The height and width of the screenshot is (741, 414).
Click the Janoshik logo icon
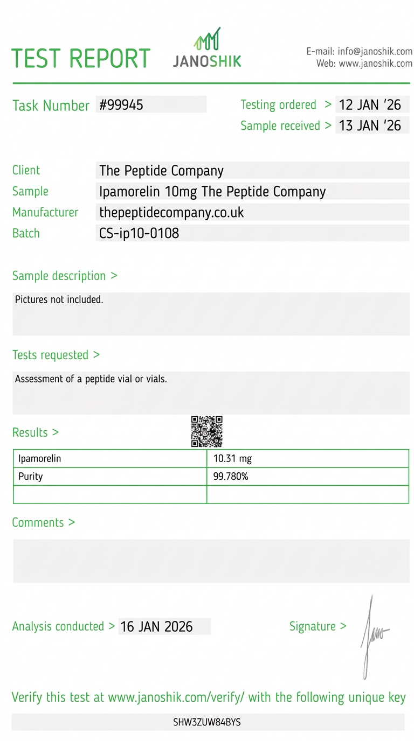207,39
